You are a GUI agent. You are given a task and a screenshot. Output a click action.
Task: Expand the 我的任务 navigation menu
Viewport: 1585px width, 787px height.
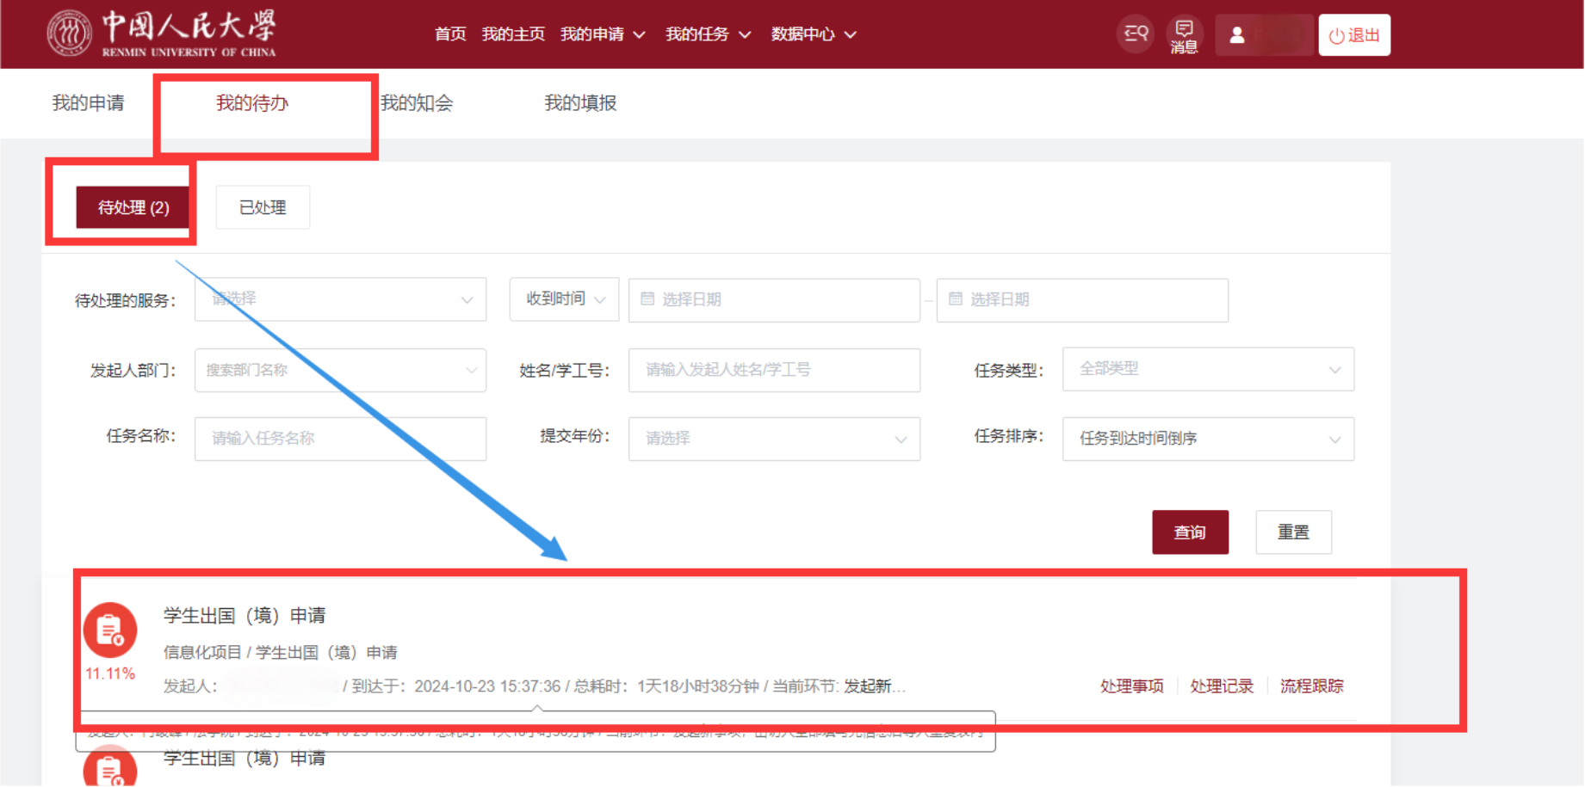708,34
